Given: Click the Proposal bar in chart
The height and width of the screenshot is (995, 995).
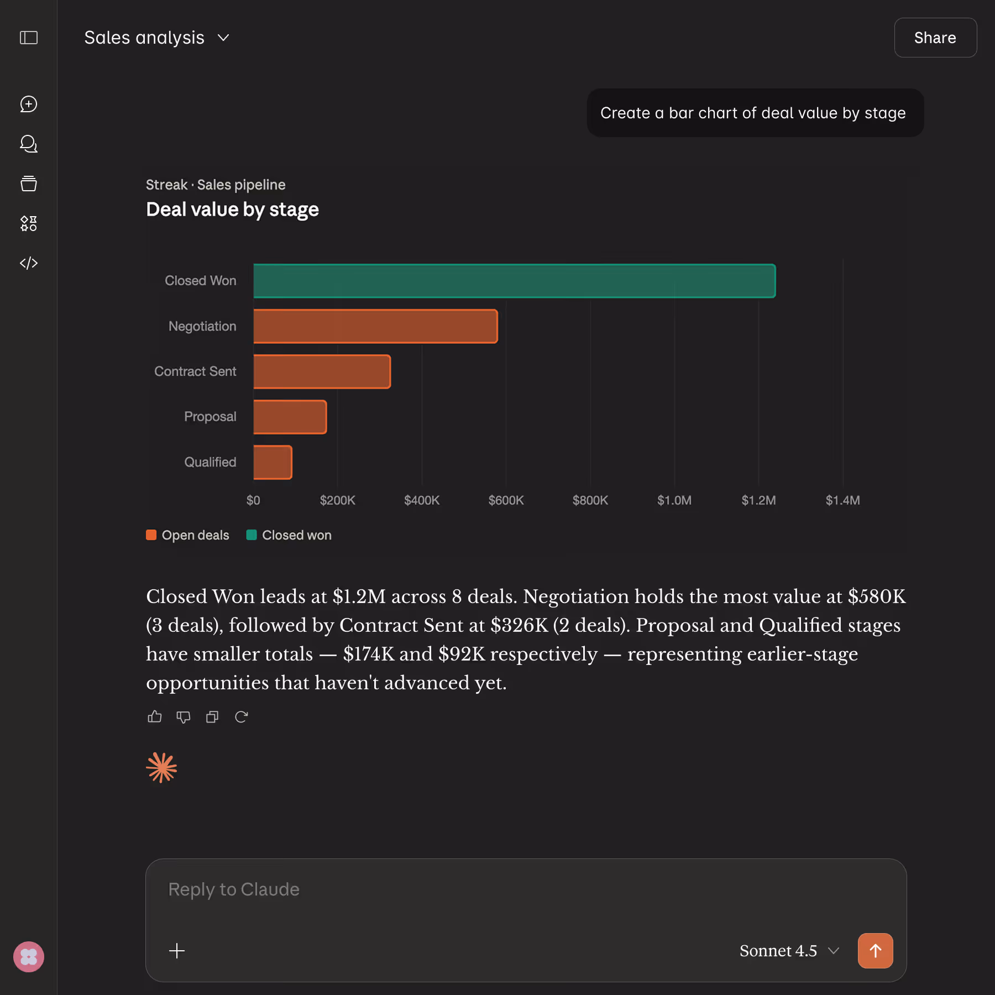Looking at the screenshot, I should coord(290,417).
